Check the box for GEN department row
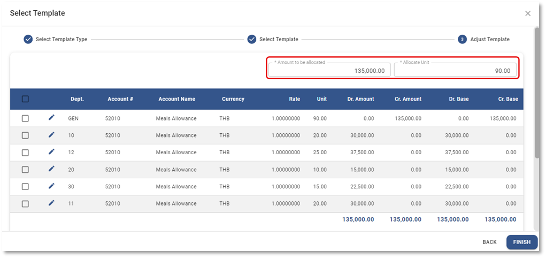This screenshot has height=258, width=546. pyautogui.click(x=25, y=118)
